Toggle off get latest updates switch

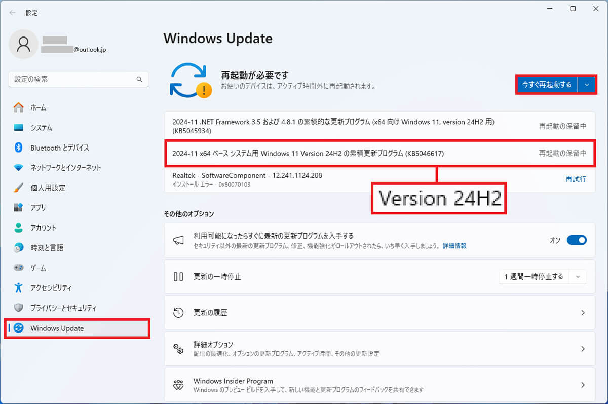click(577, 240)
